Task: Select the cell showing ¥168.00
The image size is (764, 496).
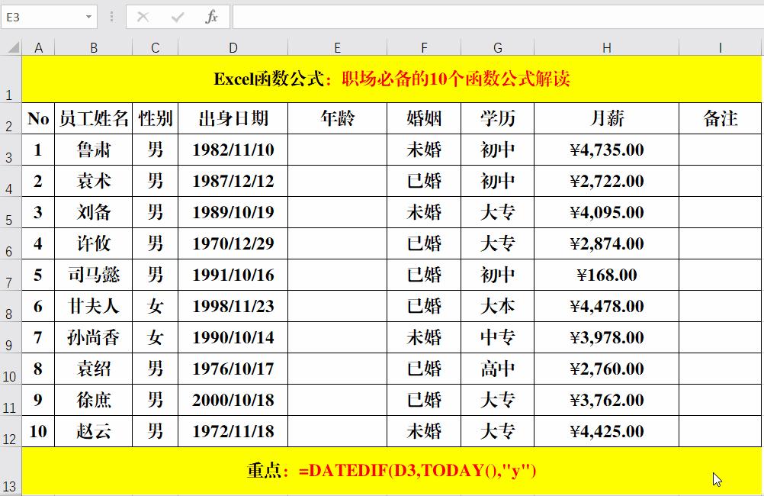Action: click(606, 275)
